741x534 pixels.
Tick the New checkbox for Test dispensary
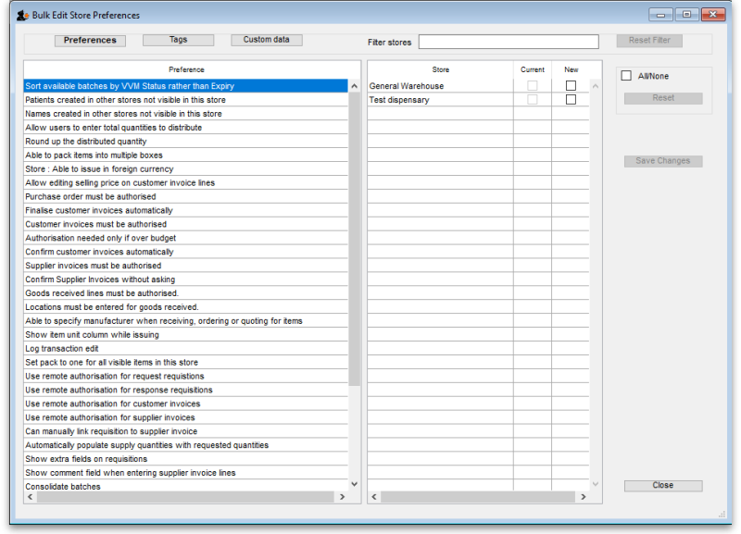571,100
